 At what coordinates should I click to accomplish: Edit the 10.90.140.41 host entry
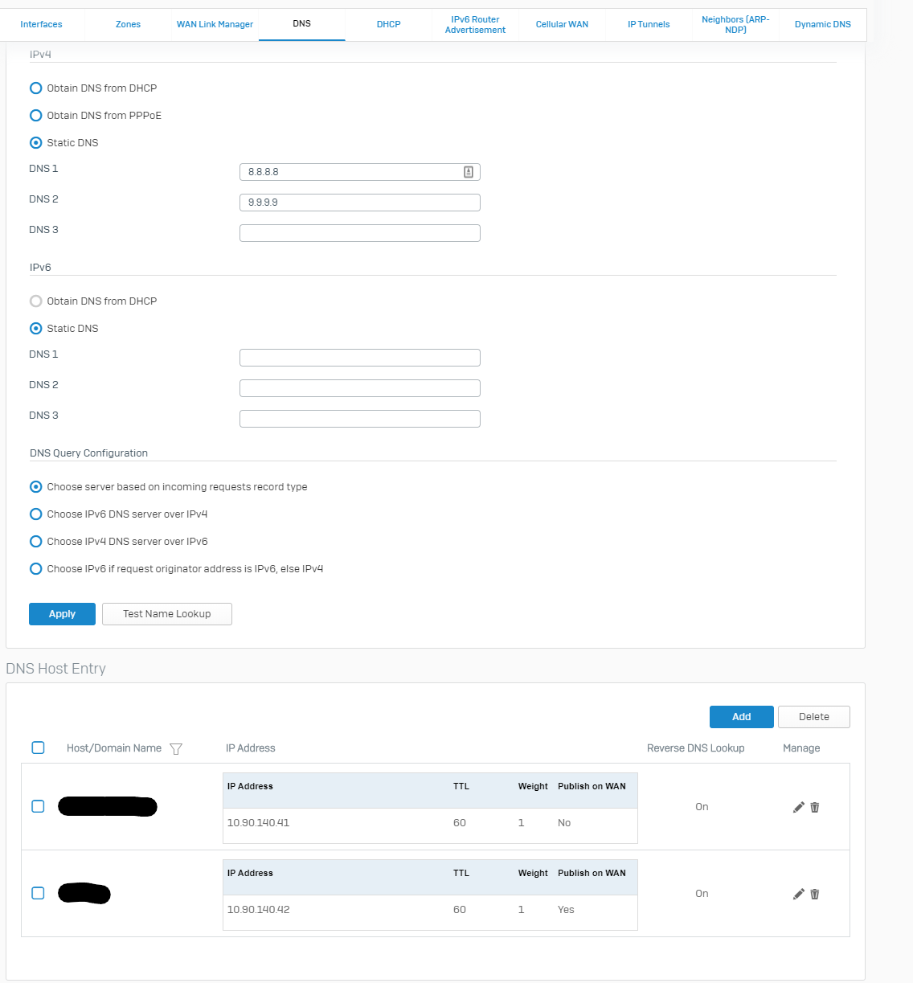coord(798,807)
